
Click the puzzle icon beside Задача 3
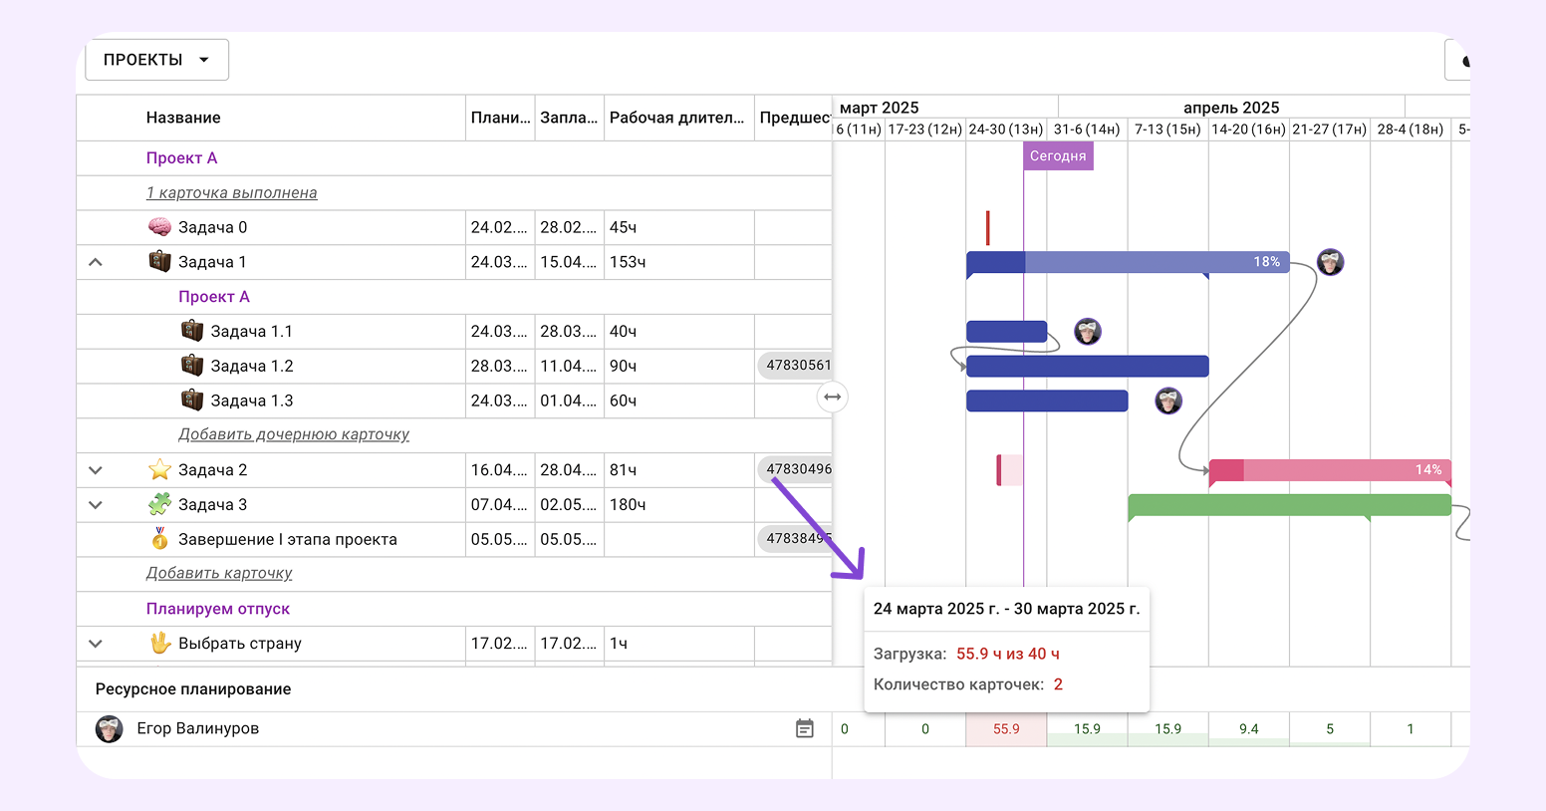(x=159, y=504)
